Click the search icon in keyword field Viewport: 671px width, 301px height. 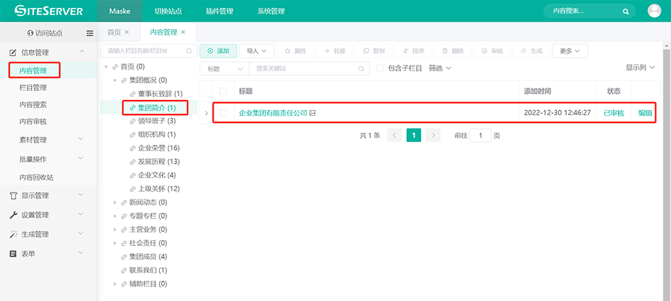(x=362, y=69)
